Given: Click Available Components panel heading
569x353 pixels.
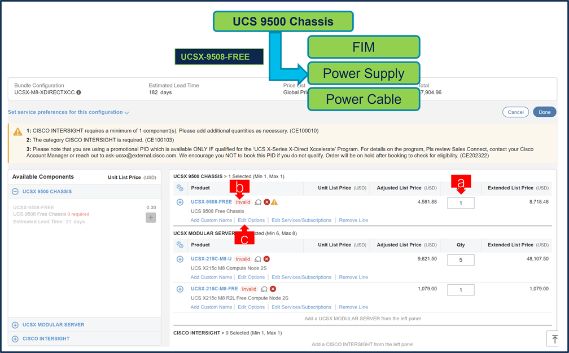Looking at the screenshot, I should 43,177.
